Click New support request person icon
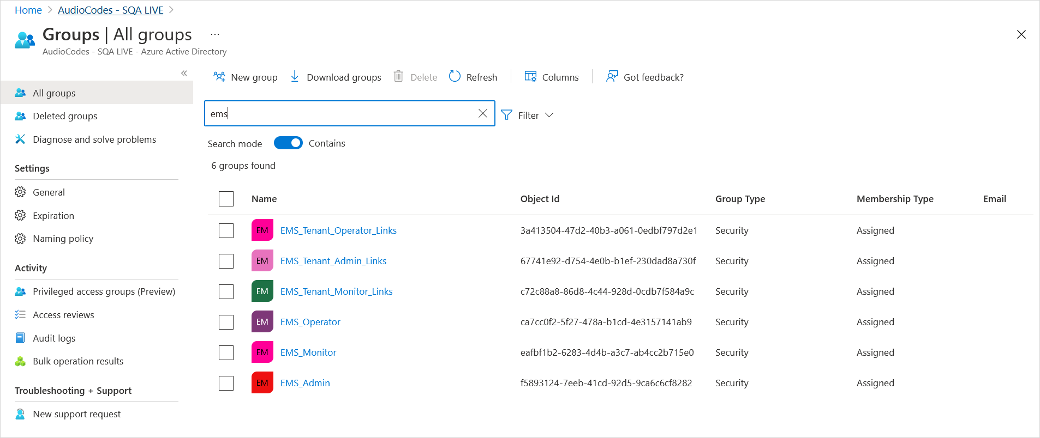The height and width of the screenshot is (438, 1040). coord(20,414)
